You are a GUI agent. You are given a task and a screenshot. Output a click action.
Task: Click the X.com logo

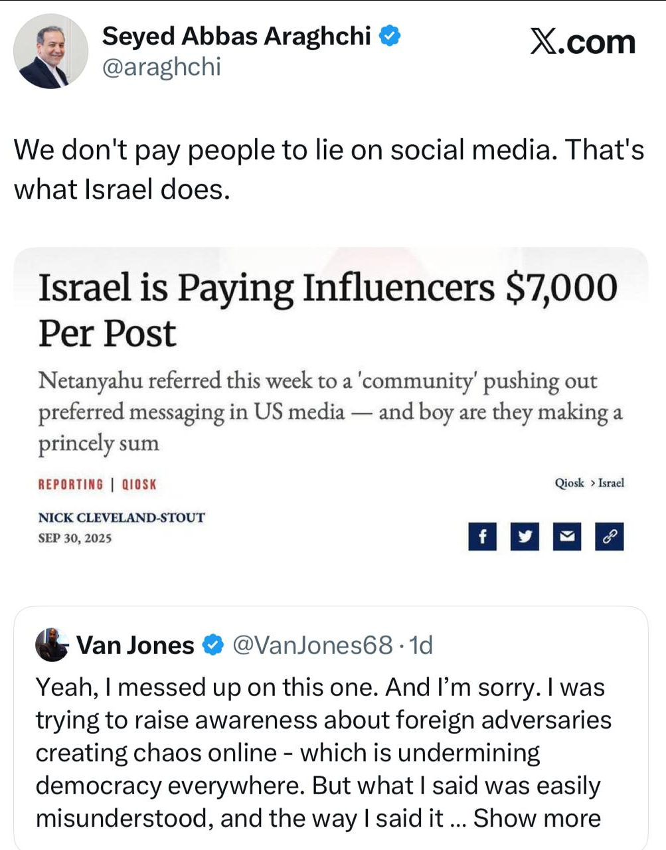tap(582, 42)
